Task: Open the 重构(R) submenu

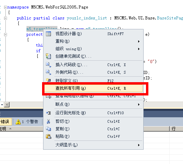Action: pos(93,41)
